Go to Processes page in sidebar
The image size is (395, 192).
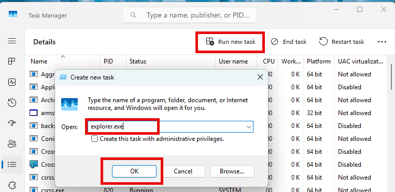(12, 61)
